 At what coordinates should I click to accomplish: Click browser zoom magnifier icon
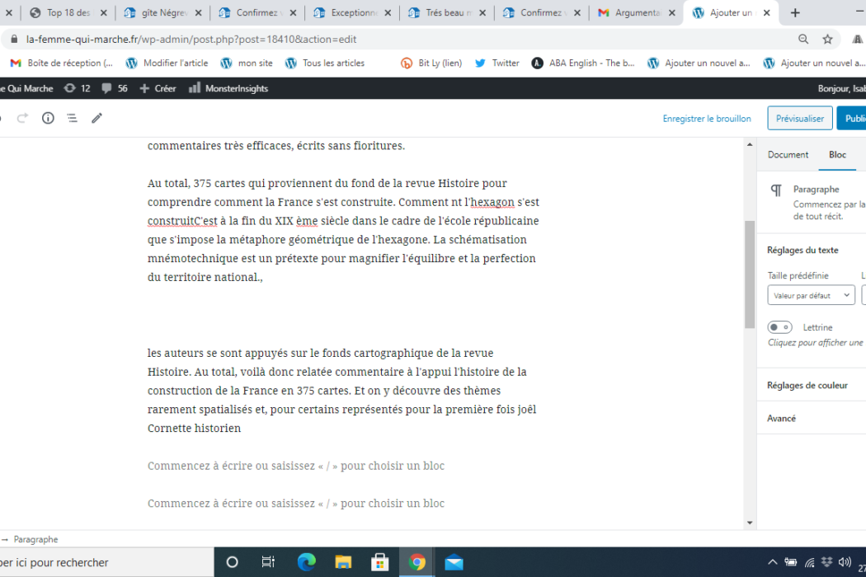(x=803, y=39)
